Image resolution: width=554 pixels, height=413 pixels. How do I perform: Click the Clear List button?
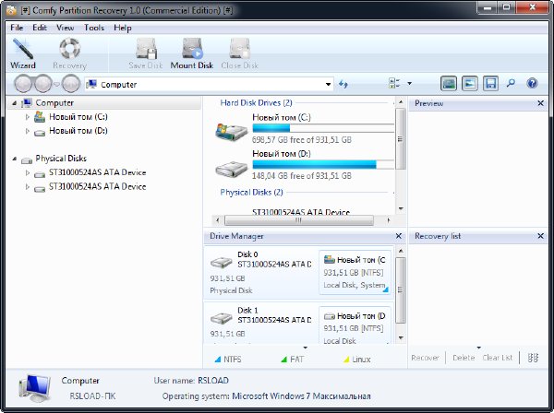tap(498, 358)
